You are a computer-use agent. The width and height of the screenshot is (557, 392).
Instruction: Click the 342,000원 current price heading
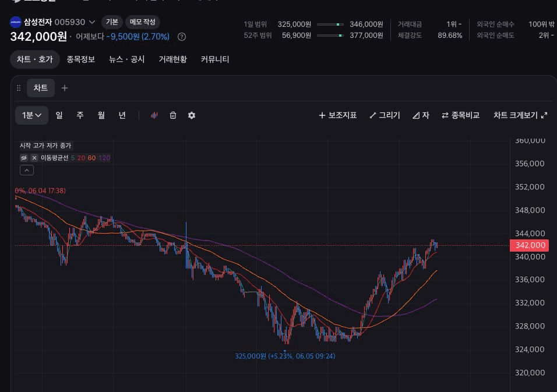pyautogui.click(x=38, y=37)
